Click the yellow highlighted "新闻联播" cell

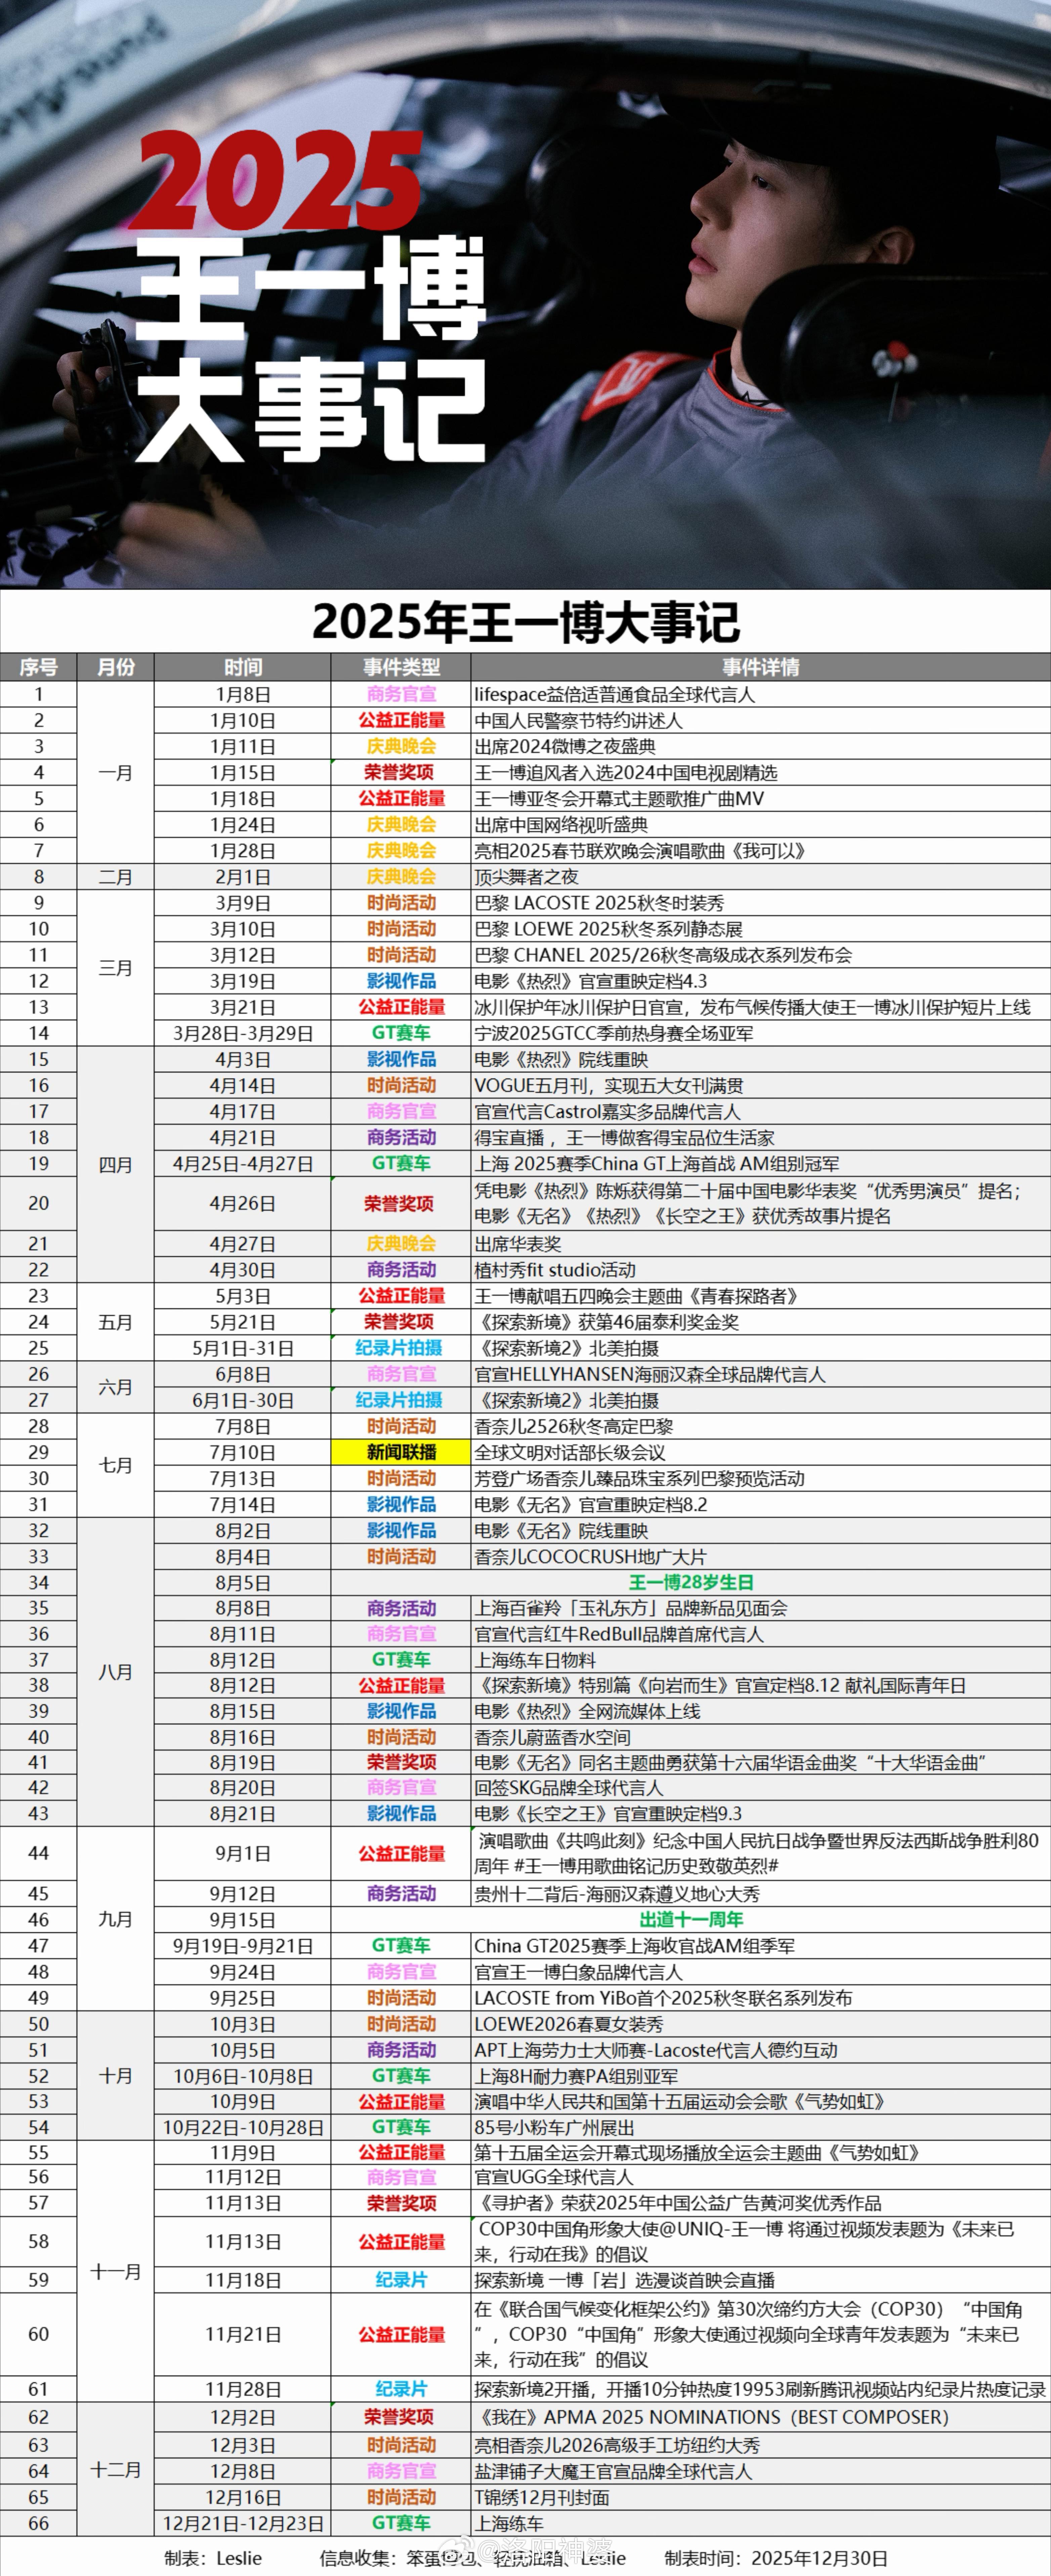[401, 1452]
